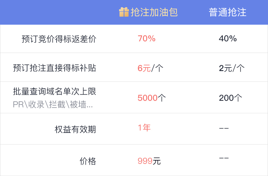Click the 70% value in red
The width and height of the screenshot is (268, 176).
[147, 39]
